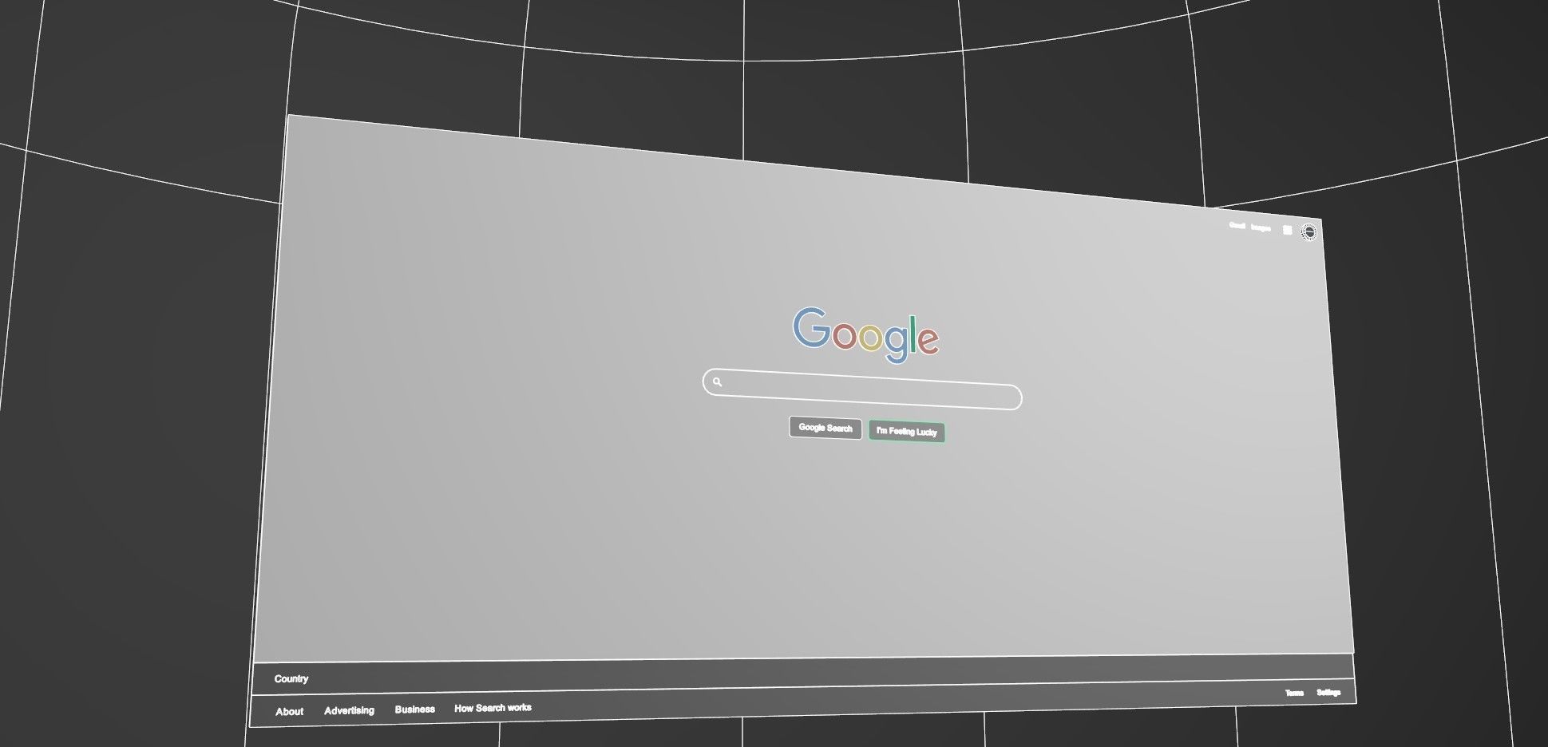Open the How Search works link
This screenshot has width=1548, height=747.
493,708
